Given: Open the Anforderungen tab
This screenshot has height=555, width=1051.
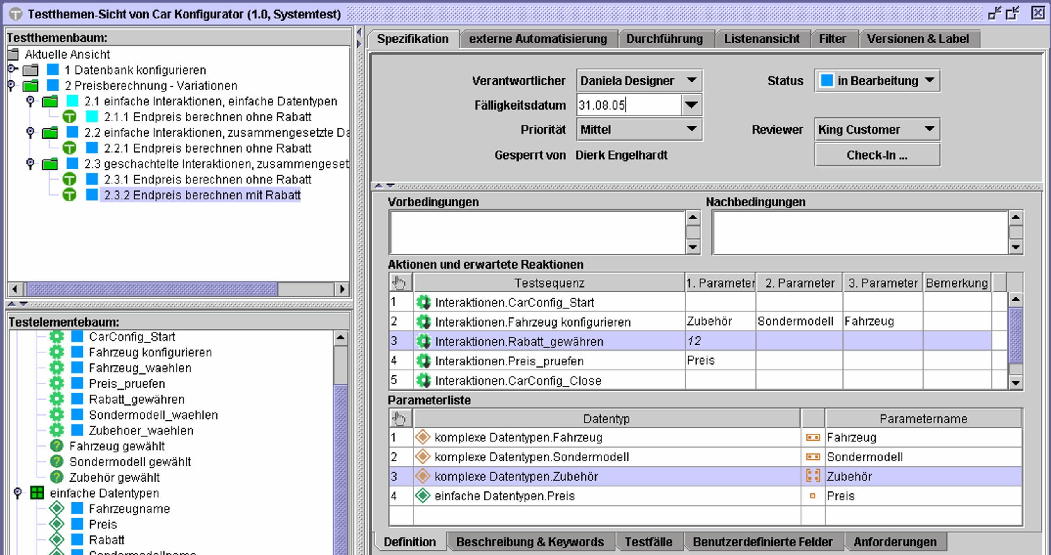Looking at the screenshot, I should click(895, 542).
